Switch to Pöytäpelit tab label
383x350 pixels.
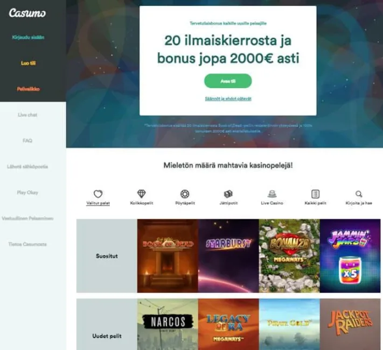click(185, 203)
